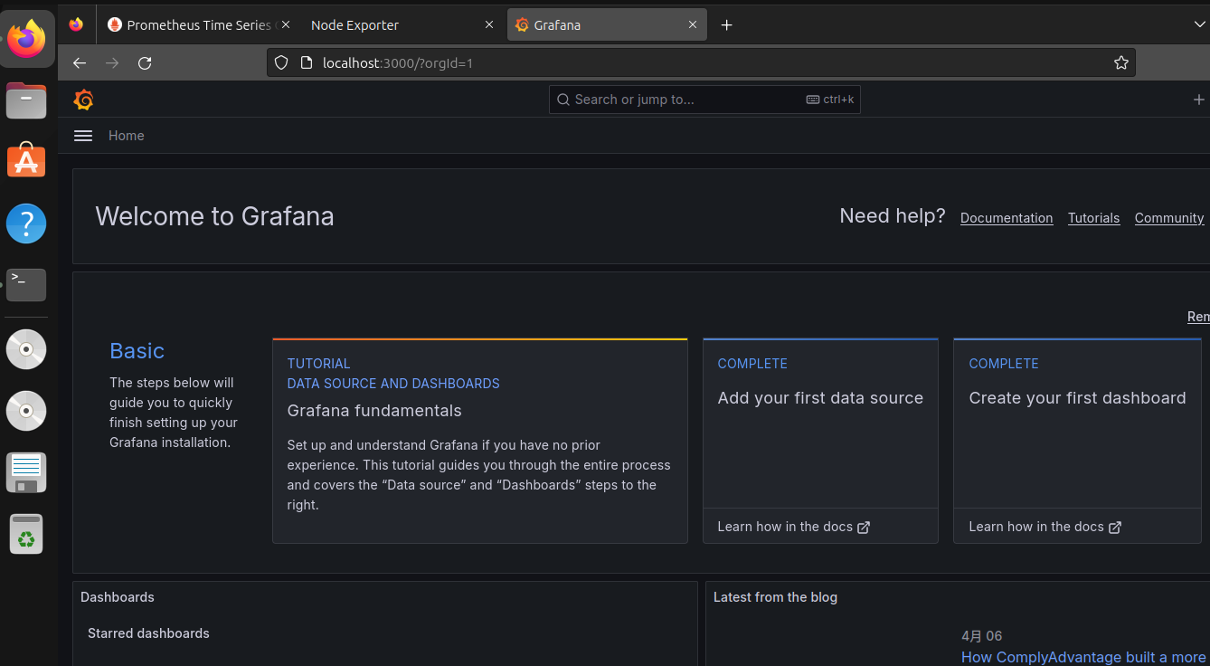This screenshot has width=1210, height=666.
Task: Open the Documentation link
Action: 1007,218
